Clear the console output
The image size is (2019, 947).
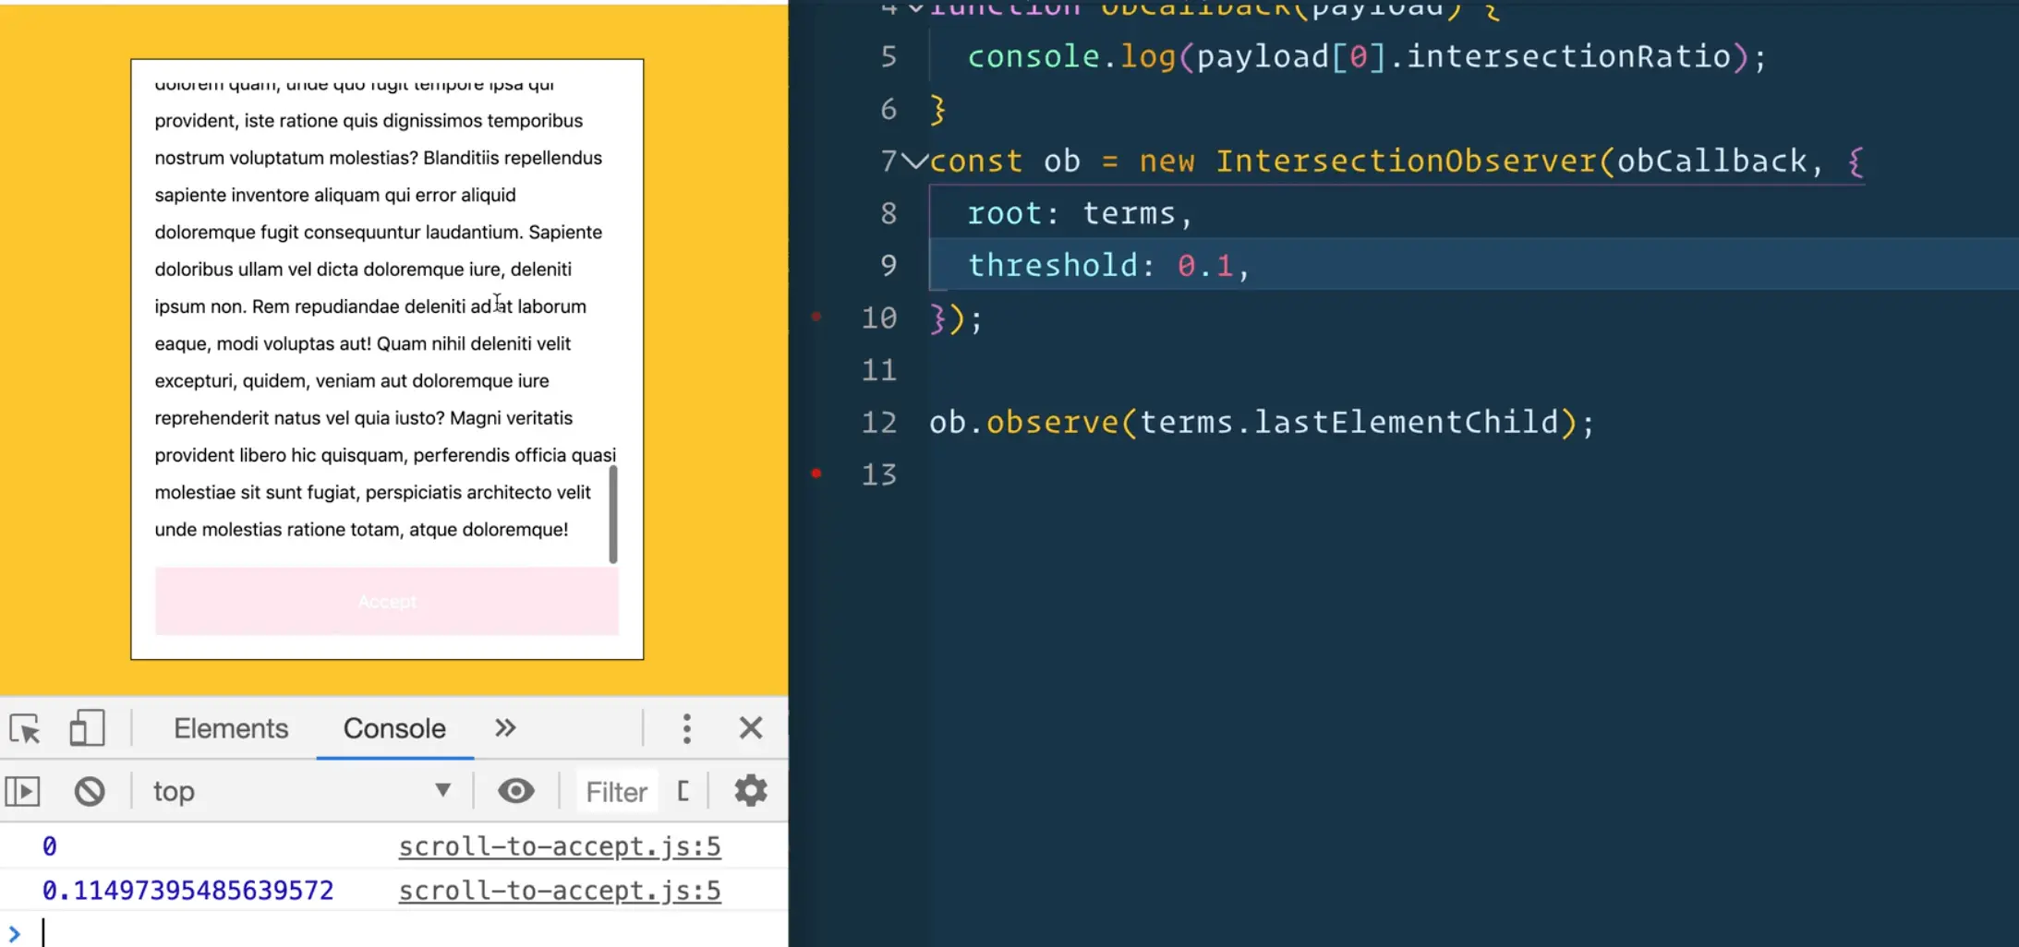point(90,791)
